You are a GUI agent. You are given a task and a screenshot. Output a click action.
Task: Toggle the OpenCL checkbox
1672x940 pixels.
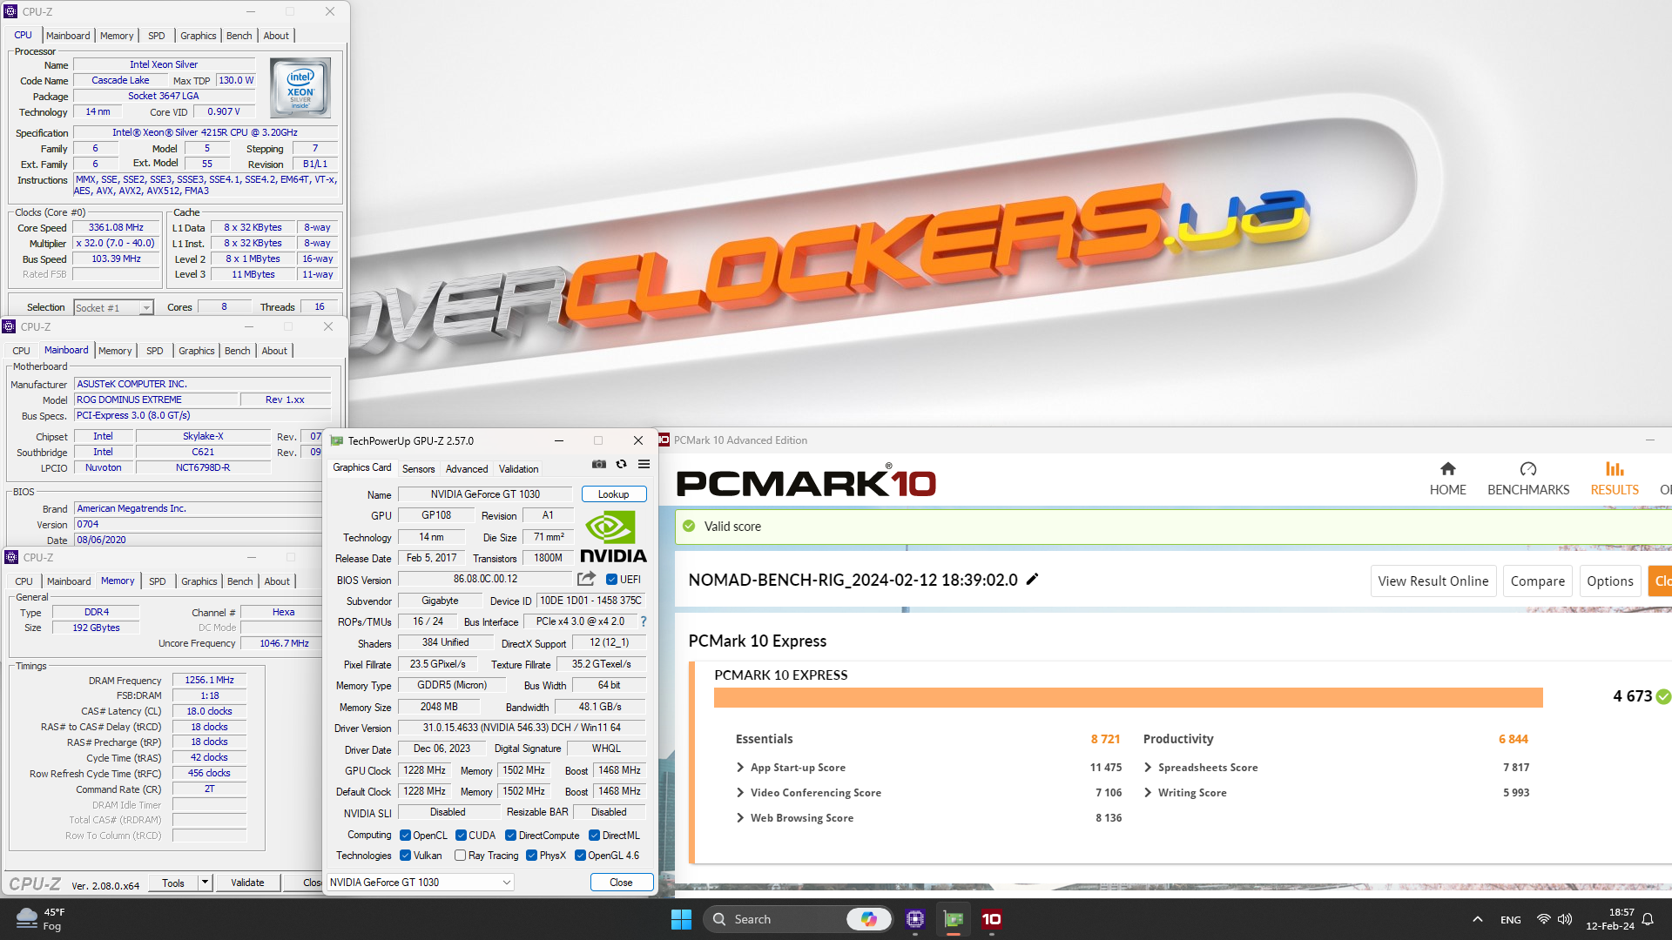(405, 836)
